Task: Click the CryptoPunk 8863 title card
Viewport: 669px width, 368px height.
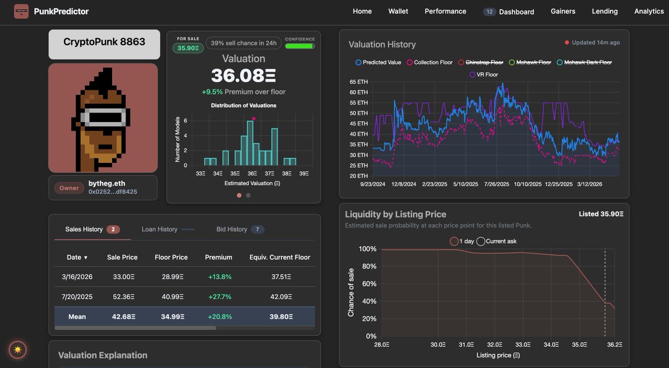Action: [104, 44]
